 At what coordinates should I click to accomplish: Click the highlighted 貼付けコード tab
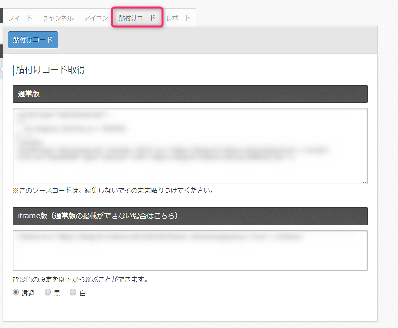tap(137, 18)
